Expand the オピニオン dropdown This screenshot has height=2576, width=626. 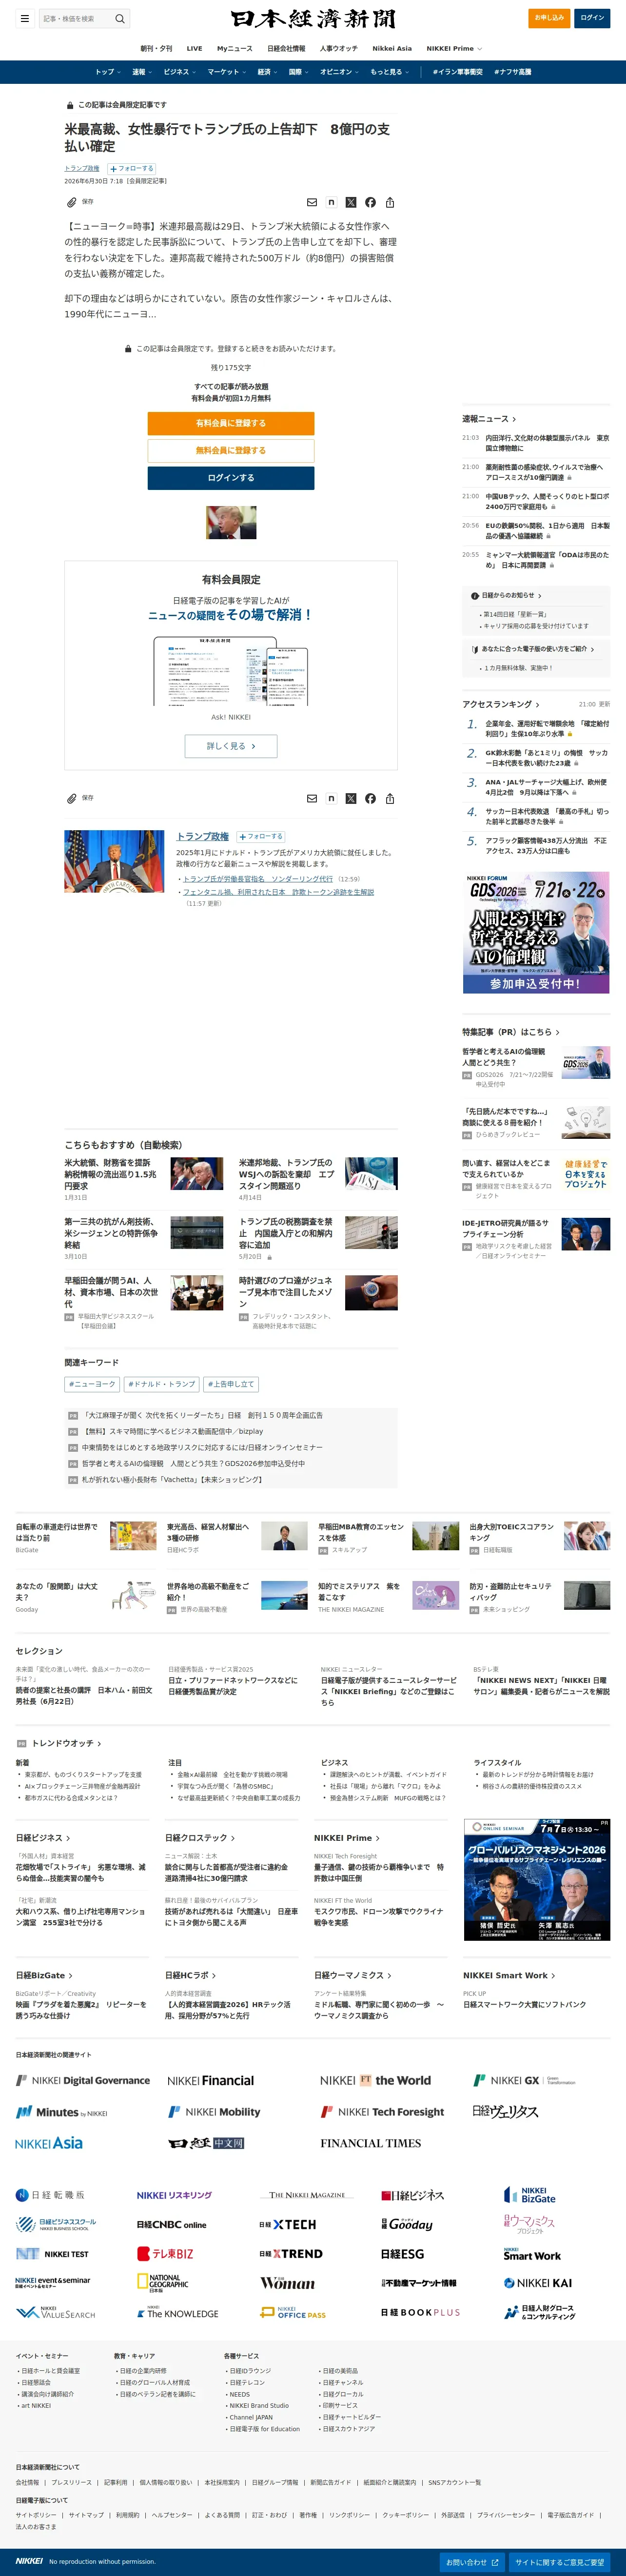(339, 72)
